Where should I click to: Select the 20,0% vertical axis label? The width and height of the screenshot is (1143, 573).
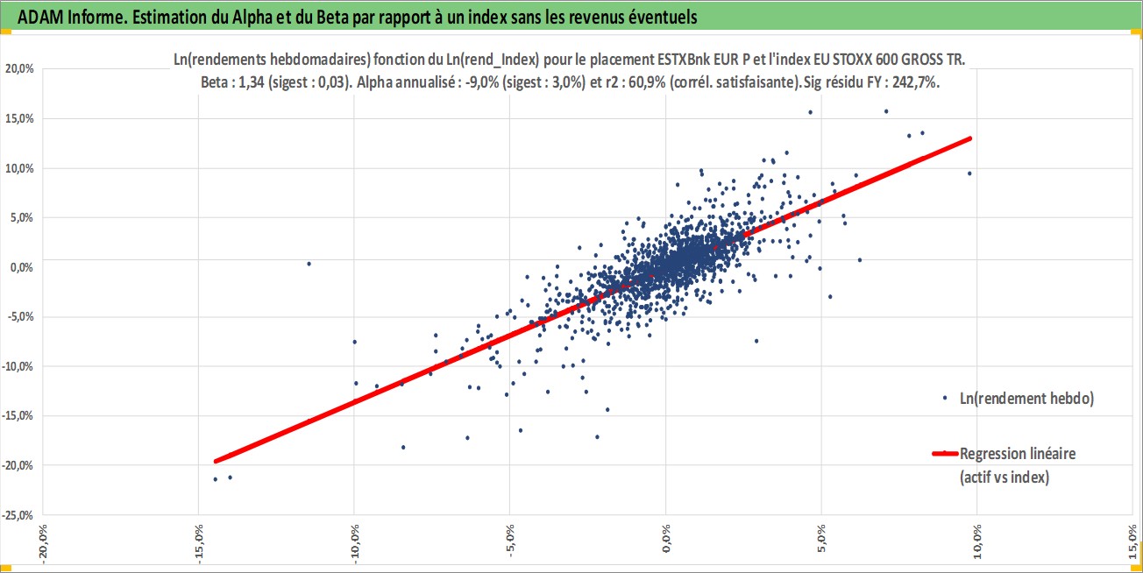[x=20, y=68]
